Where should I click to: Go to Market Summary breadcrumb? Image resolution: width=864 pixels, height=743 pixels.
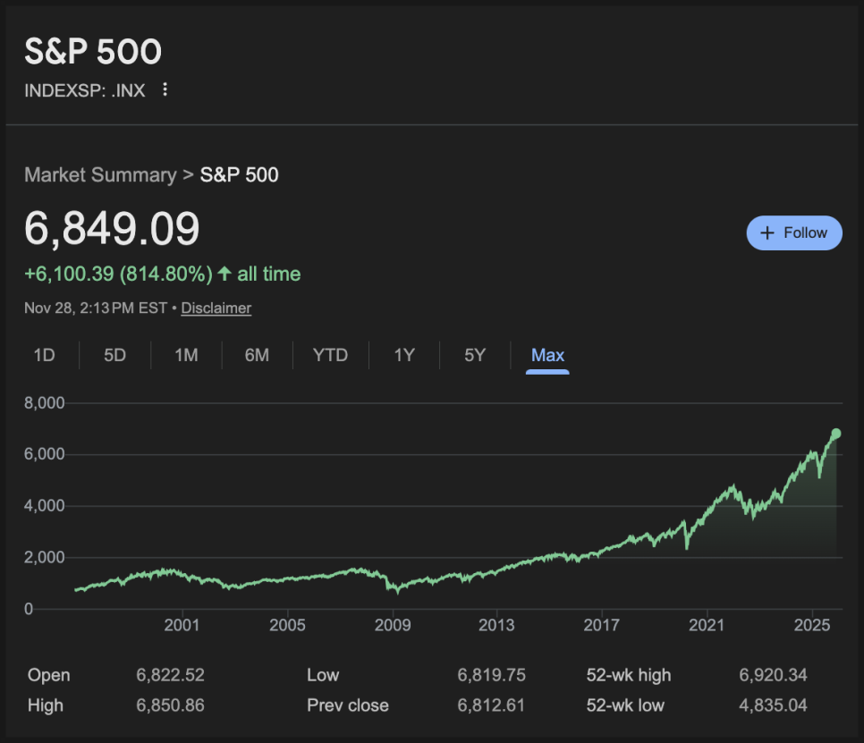click(x=100, y=174)
